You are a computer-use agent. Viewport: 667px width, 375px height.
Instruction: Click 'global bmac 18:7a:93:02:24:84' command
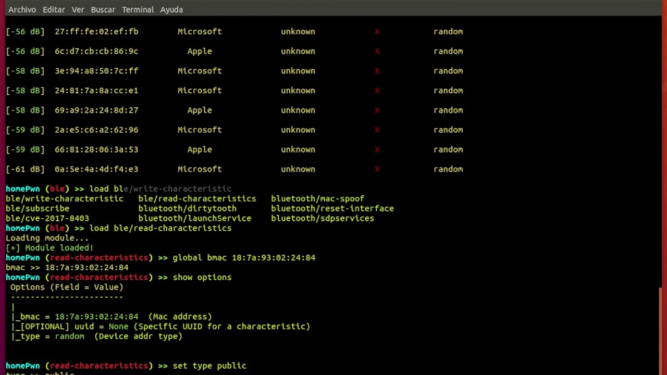click(244, 257)
